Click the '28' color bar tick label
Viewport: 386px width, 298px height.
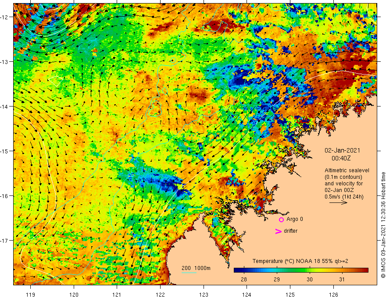click(x=244, y=279)
